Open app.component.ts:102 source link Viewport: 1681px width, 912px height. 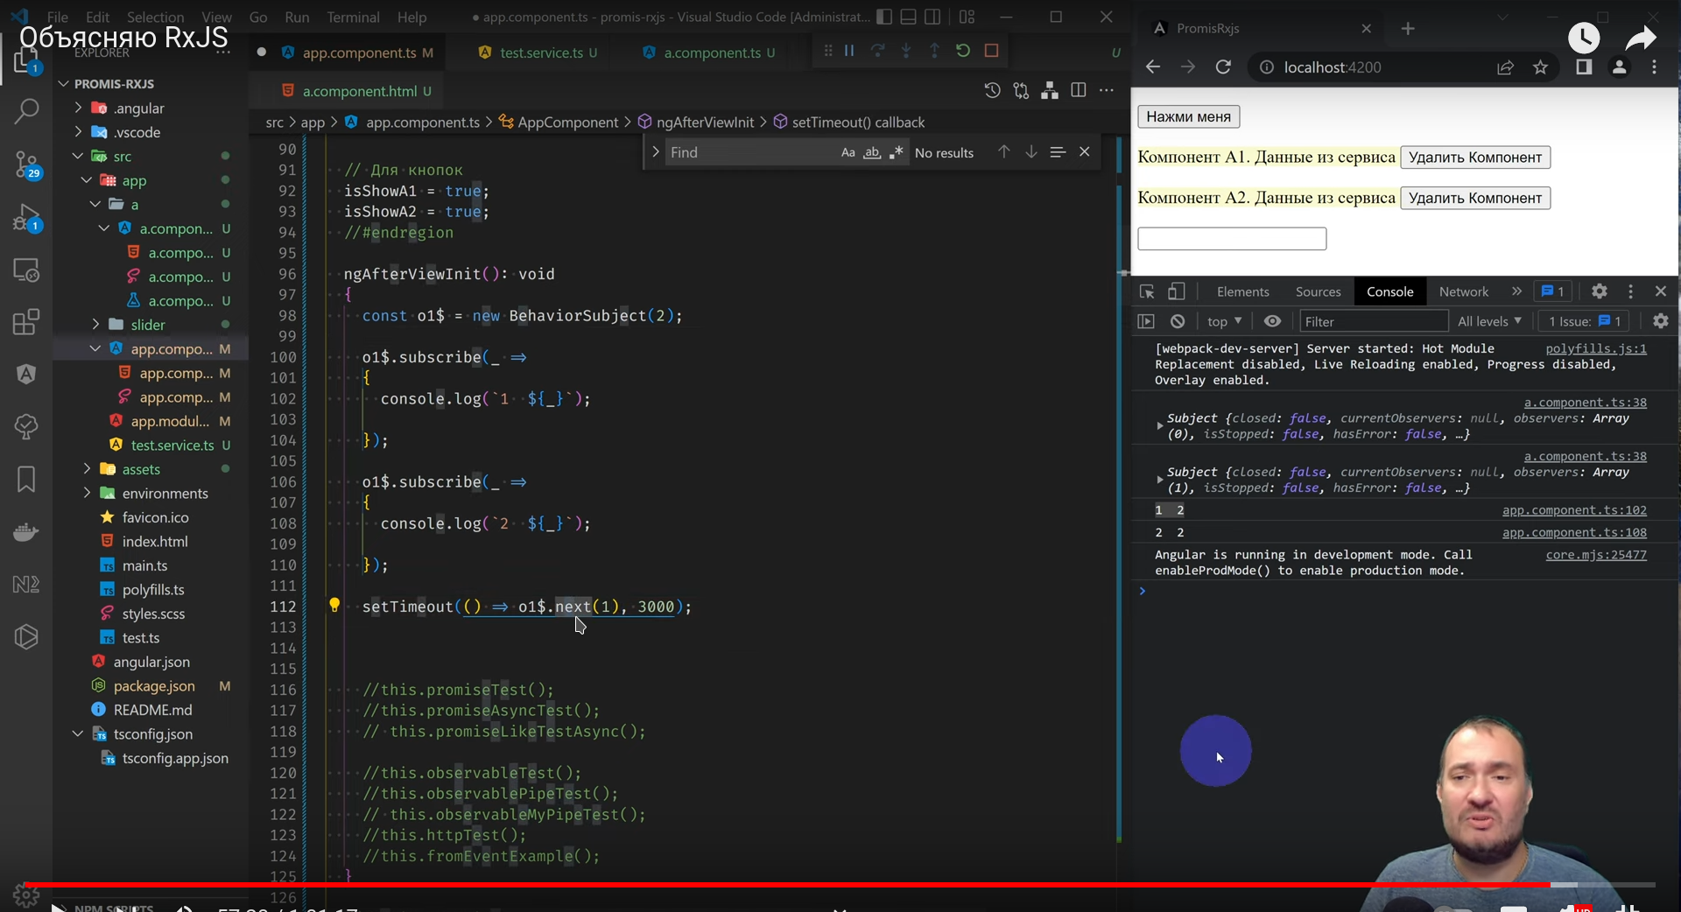1574,510
